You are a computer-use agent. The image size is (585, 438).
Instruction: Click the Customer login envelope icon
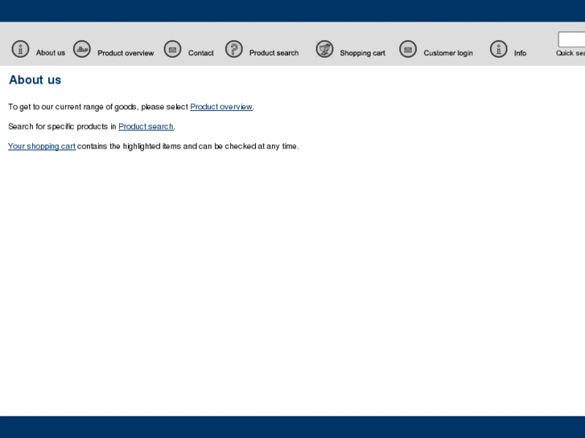pyautogui.click(x=408, y=49)
